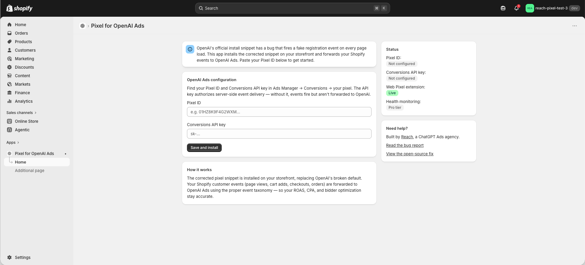The image size is (585, 265).
Task: Click the Products tag icon
Action: click(9, 42)
